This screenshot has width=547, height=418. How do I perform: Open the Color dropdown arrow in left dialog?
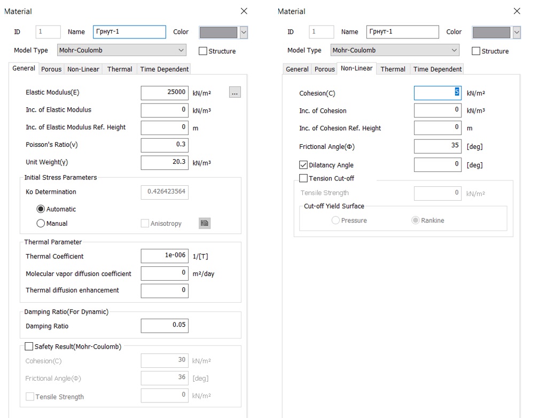click(x=244, y=33)
